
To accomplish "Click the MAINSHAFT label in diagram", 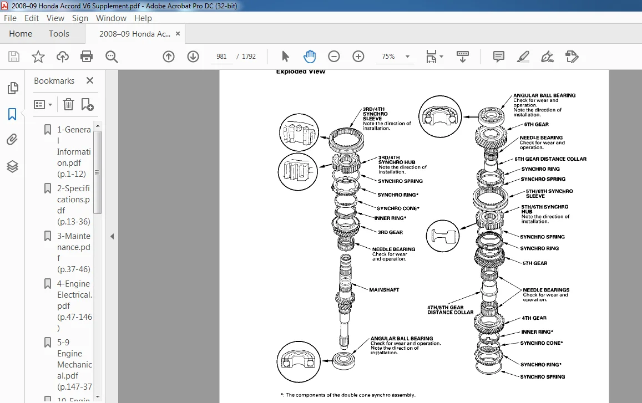I will [384, 290].
